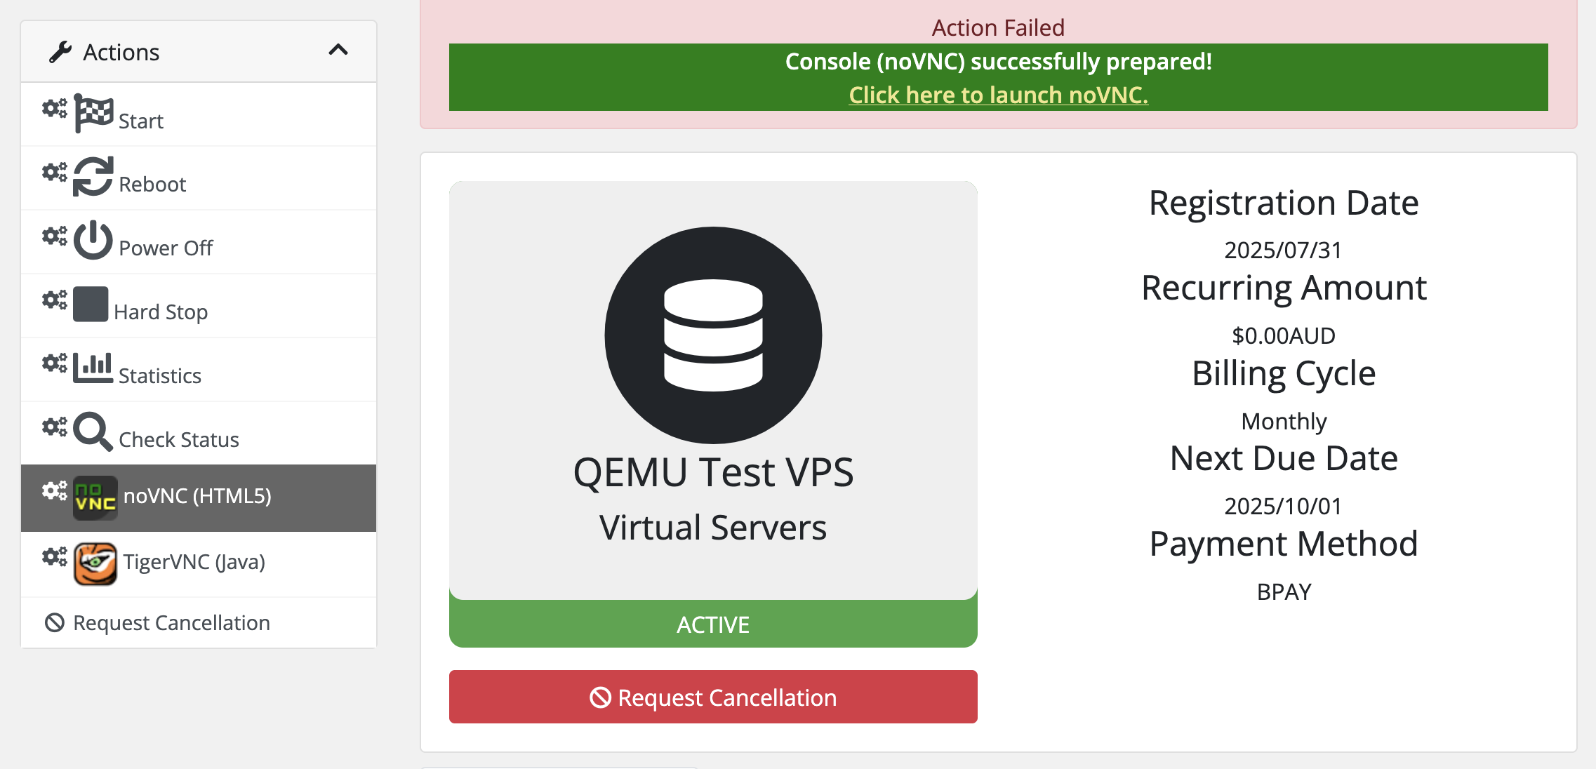Click the gears icon next to Start
1596x769 pixels.
pyautogui.click(x=55, y=109)
